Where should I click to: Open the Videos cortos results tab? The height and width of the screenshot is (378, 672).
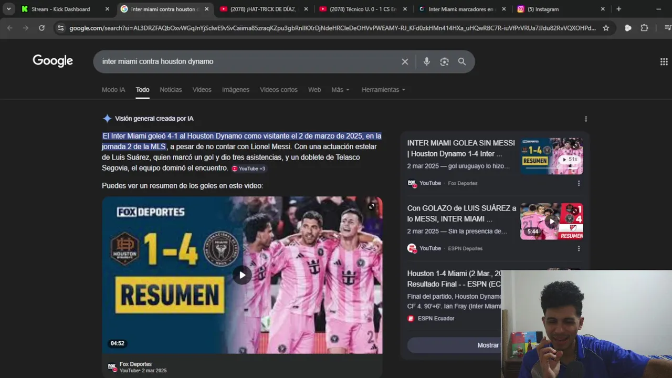click(279, 90)
